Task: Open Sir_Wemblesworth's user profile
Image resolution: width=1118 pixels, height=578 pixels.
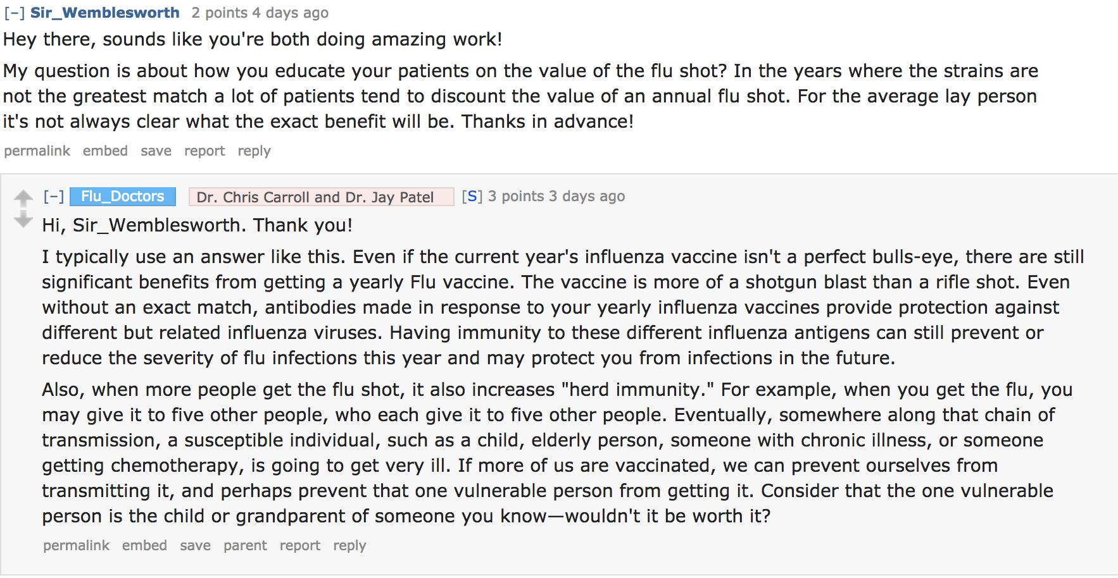Action: 105,13
